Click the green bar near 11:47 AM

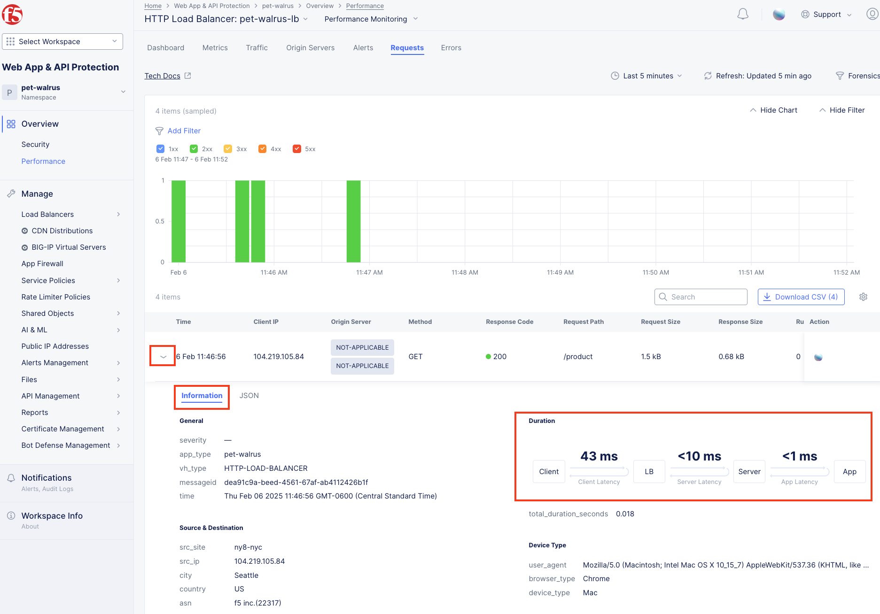353,221
